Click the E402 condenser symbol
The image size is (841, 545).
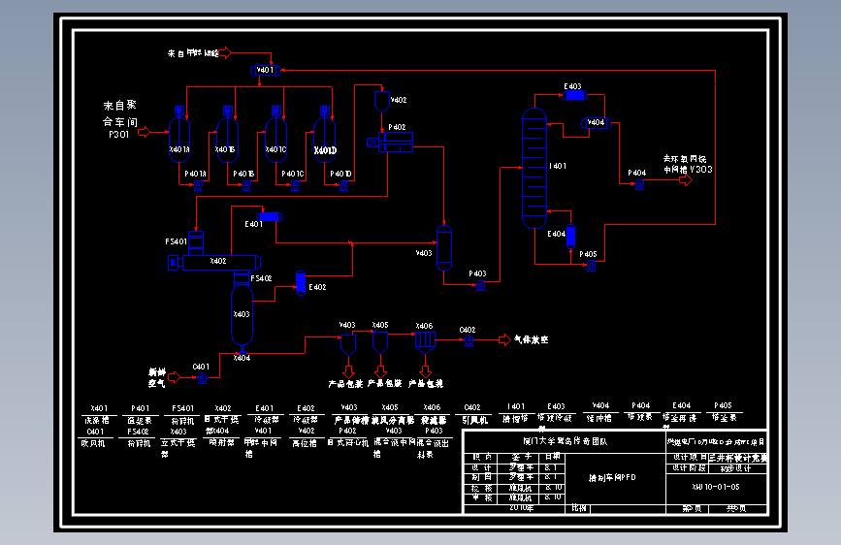tap(301, 283)
